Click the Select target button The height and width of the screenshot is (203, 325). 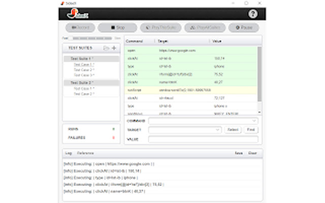coord(233,130)
